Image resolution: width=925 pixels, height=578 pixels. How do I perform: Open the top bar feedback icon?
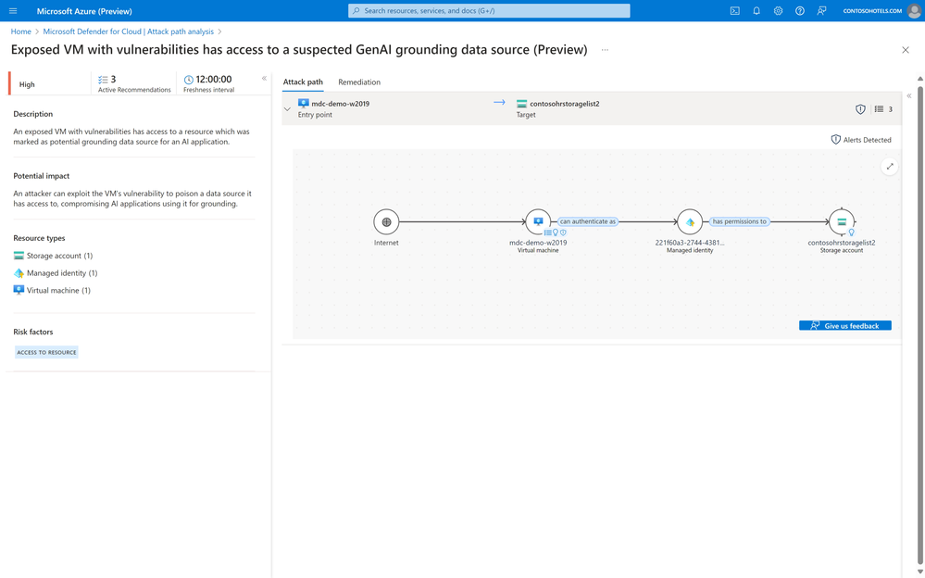(x=821, y=10)
